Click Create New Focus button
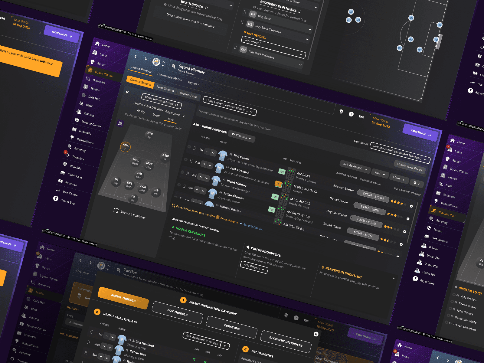The height and width of the screenshot is (363, 484). tap(410, 167)
